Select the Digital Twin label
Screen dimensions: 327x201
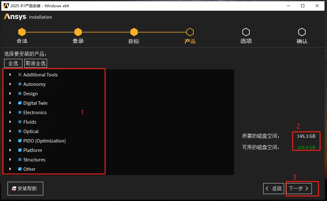[35, 103]
